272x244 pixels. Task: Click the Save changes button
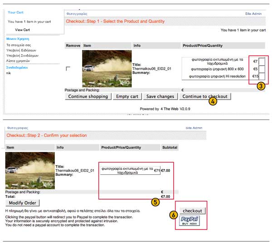click(160, 96)
